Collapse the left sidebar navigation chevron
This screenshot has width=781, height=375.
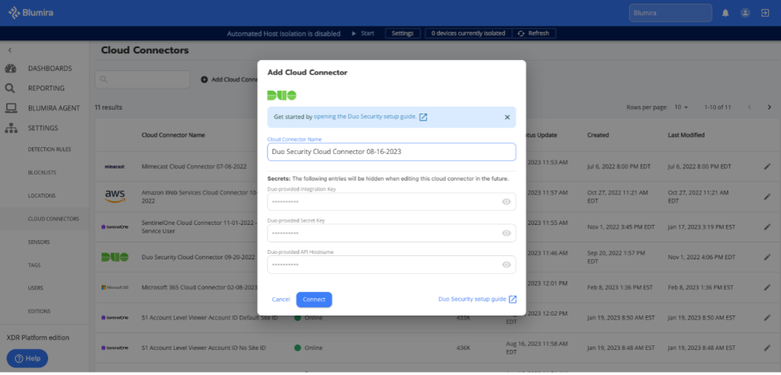click(10, 50)
